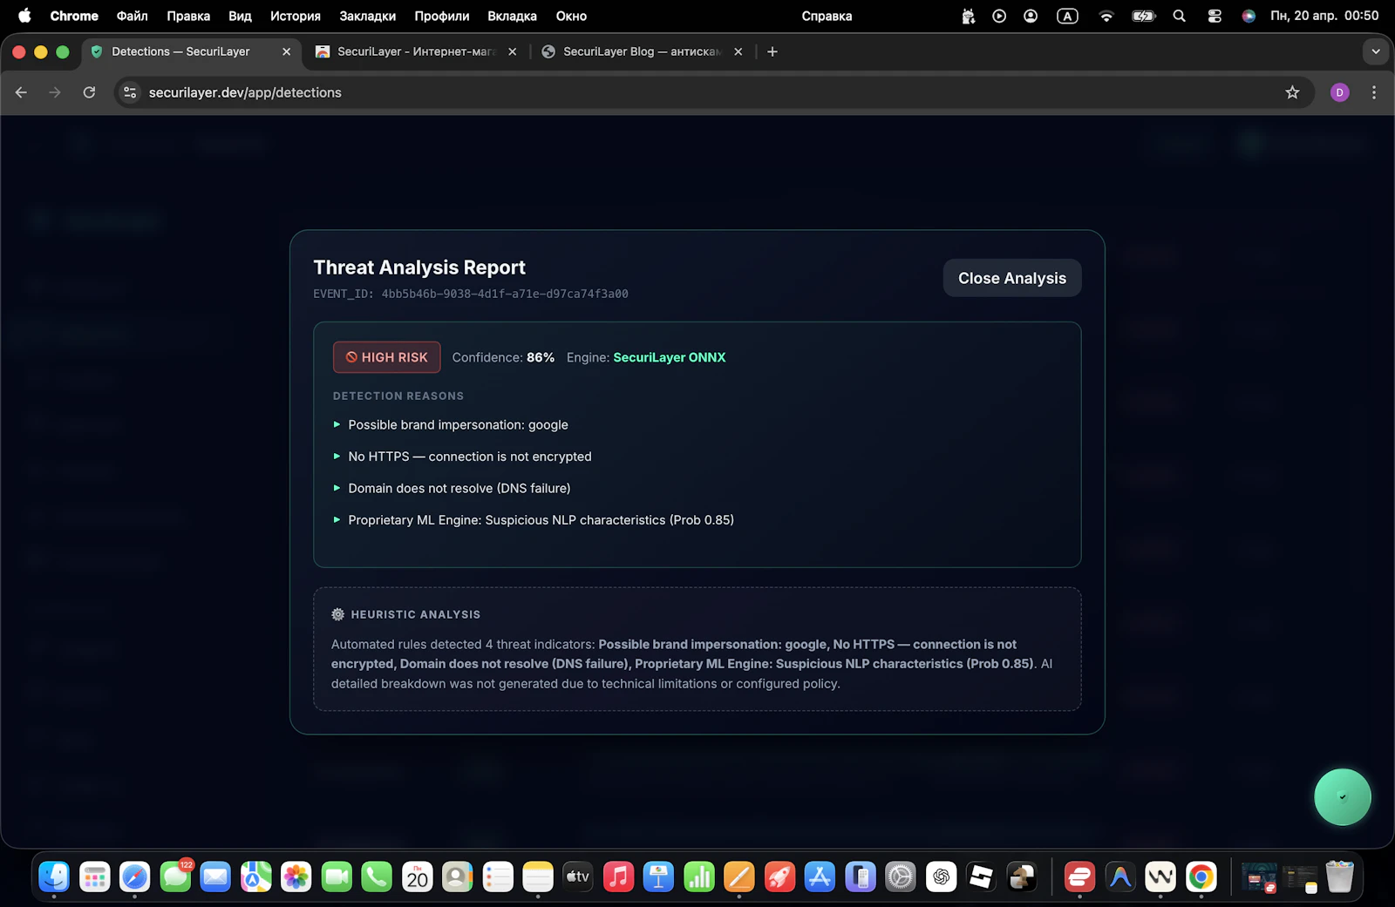Open the Chrome three-dot menu

1373,91
